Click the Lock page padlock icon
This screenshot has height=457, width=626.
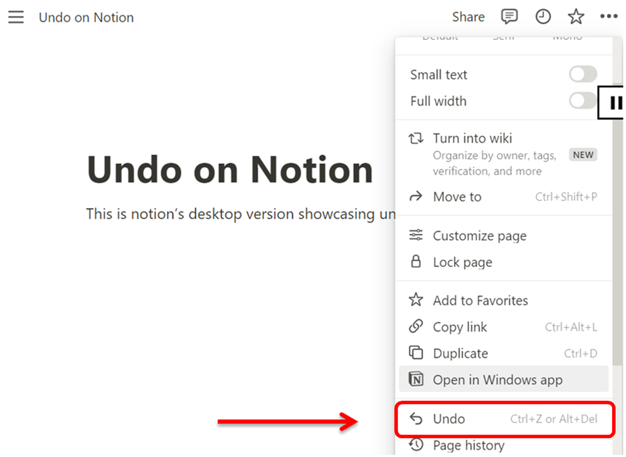416,262
